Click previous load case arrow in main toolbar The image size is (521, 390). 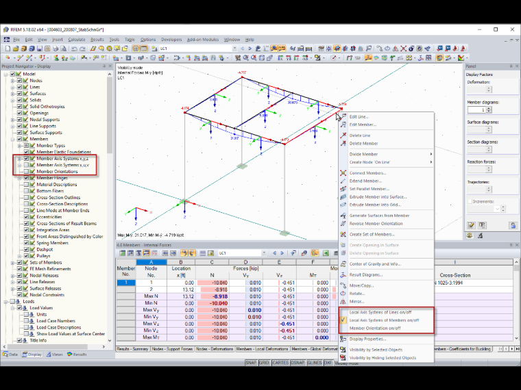coord(242,49)
